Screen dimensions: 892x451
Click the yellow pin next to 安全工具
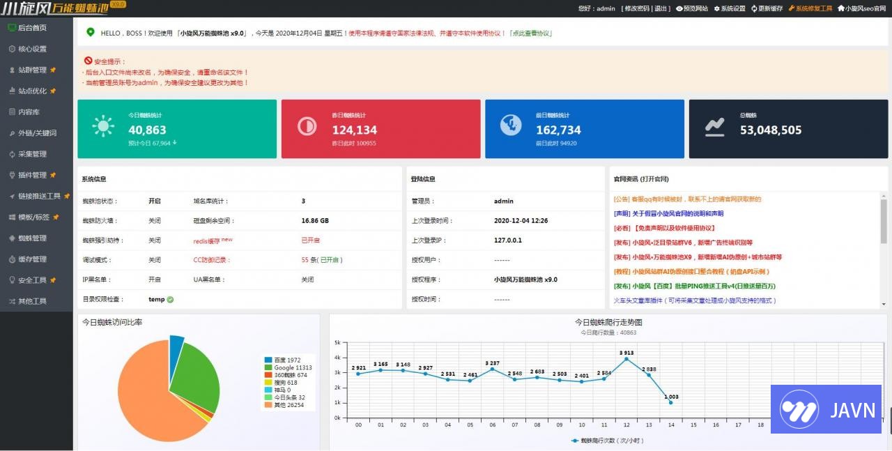[x=53, y=280]
